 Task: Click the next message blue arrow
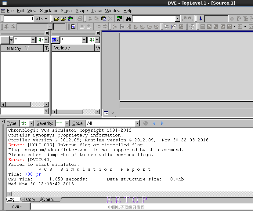coord(162,123)
